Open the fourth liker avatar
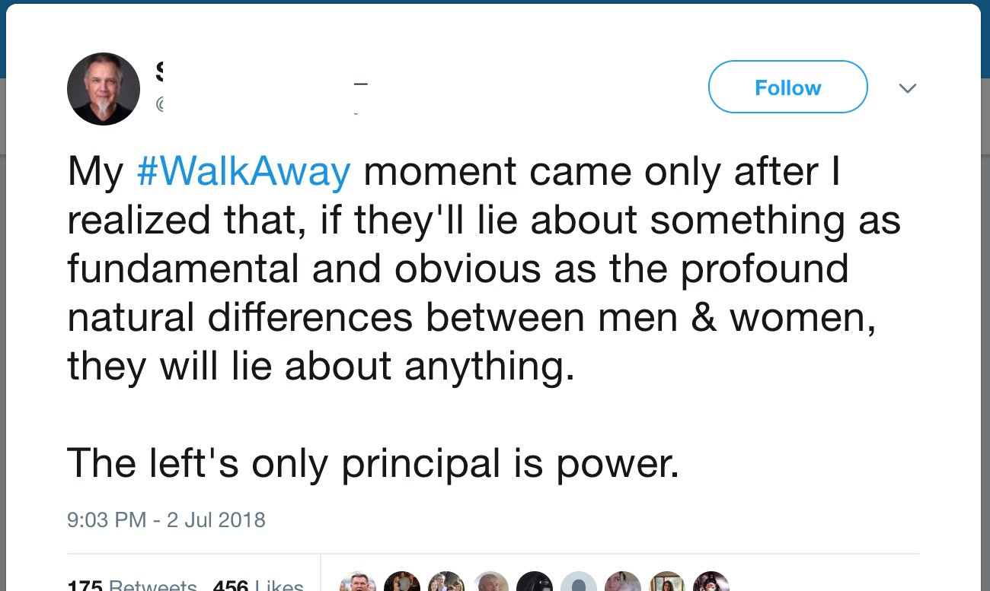This screenshot has height=591, width=990. [490, 583]
